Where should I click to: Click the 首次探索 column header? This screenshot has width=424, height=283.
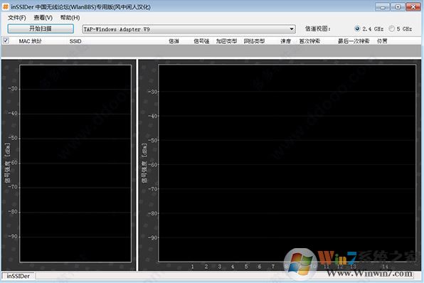pyautogui.click(x=309, y=41)
